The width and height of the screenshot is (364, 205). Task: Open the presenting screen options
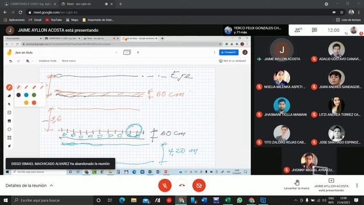[331, 186]
